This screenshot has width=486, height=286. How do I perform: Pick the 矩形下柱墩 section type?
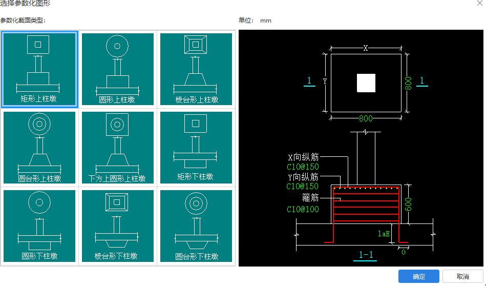(196, 148)
